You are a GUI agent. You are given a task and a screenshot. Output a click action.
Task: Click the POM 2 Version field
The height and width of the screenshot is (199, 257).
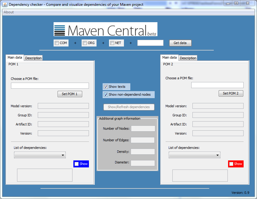click(x=218, y=133)
